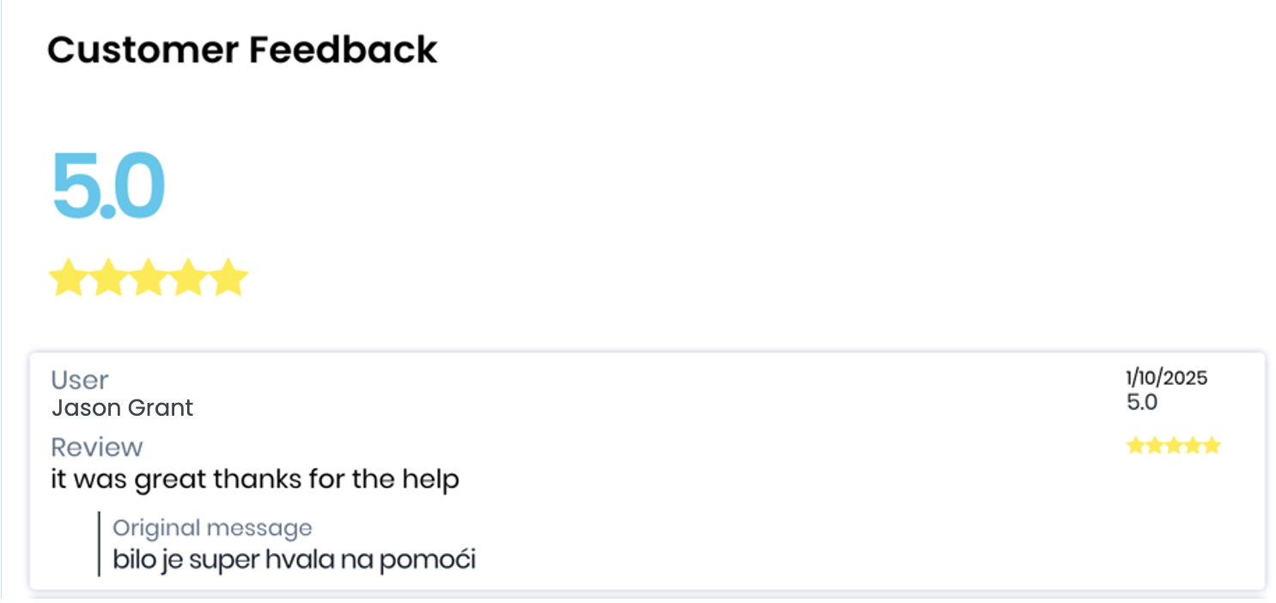Click the User label in the review card

80,380
